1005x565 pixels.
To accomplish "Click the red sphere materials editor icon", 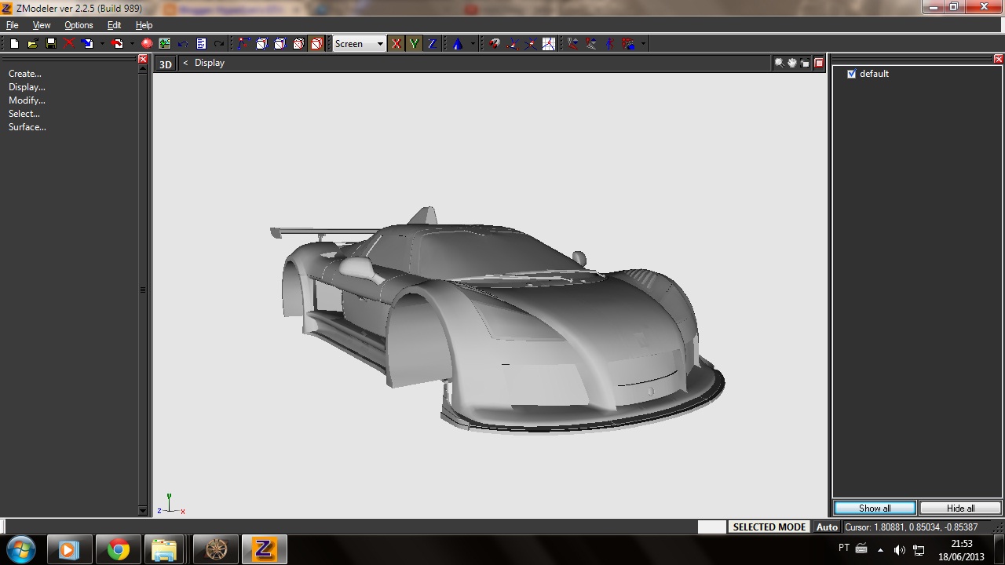I will coord(147,44).
